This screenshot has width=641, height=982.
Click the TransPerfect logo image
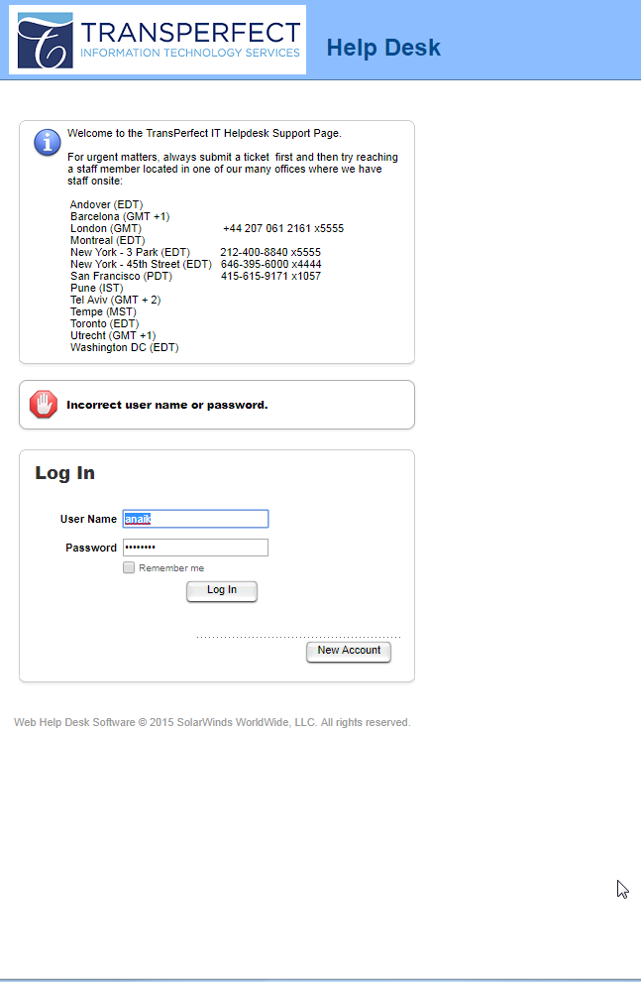(x=158, y=40)
